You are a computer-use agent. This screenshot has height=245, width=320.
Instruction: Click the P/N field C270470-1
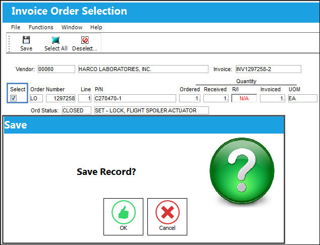click(x=135, y=98)
